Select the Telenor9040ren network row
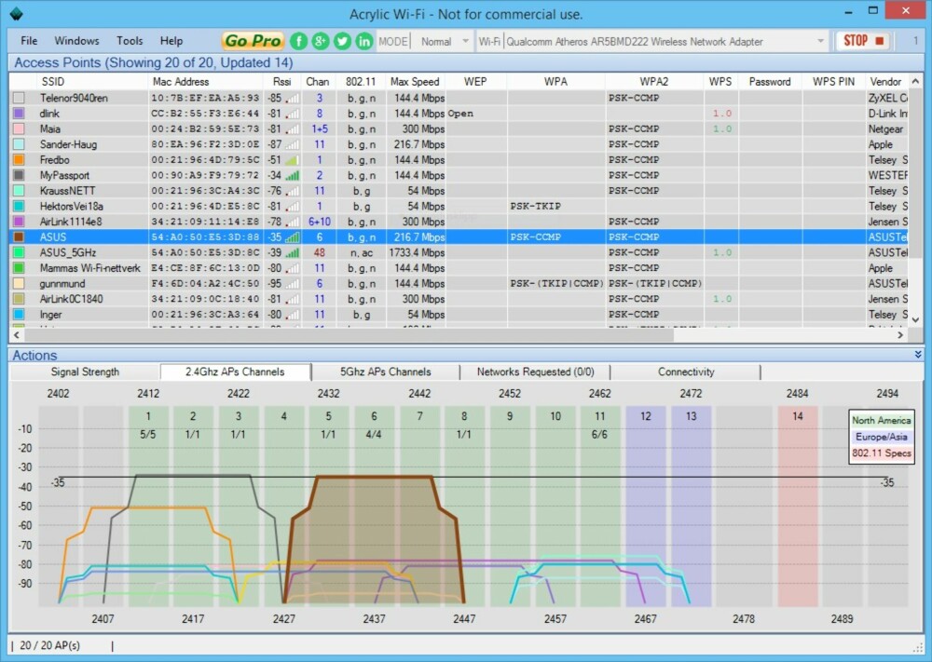Screen dimensions: 932x662 459,98
